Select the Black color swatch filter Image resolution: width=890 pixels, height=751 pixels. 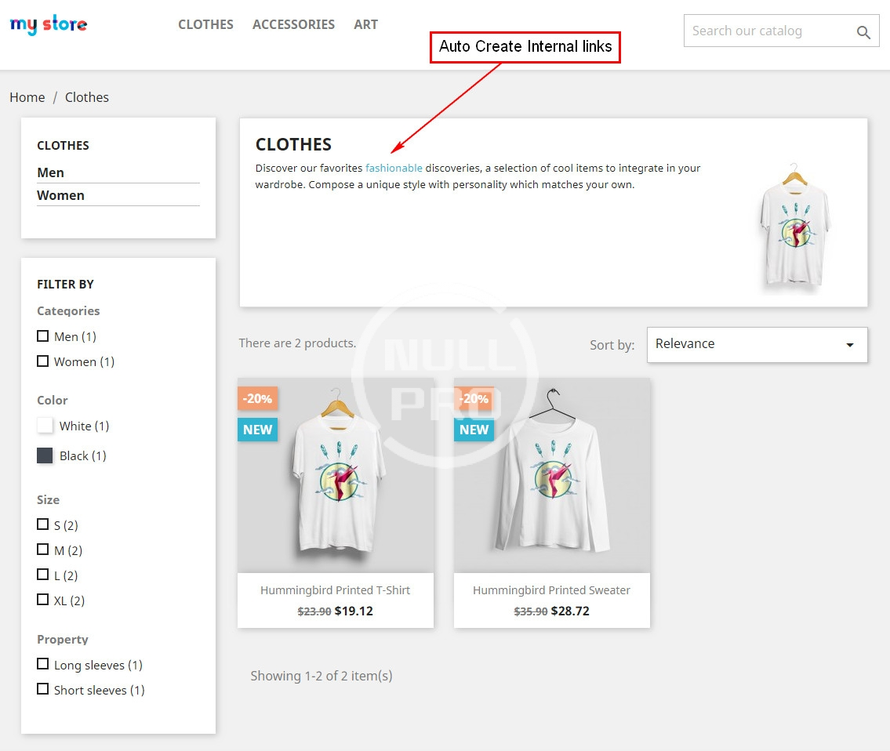click(45, 455)
